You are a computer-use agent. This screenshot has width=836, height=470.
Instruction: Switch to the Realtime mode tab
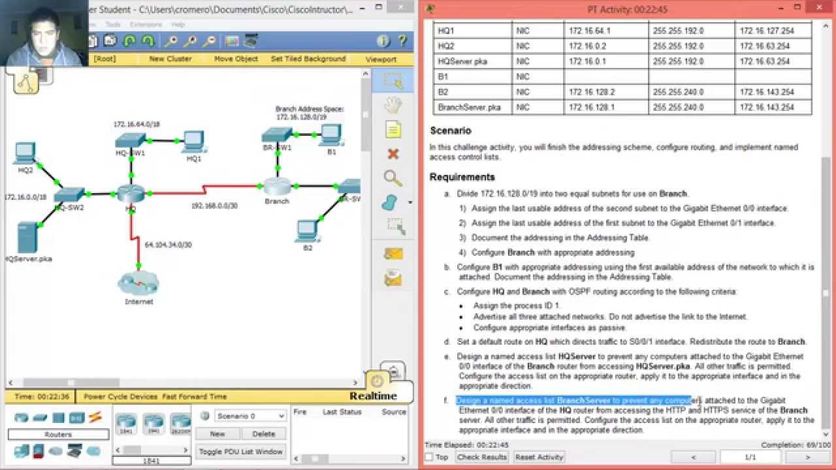click(373, 396)
